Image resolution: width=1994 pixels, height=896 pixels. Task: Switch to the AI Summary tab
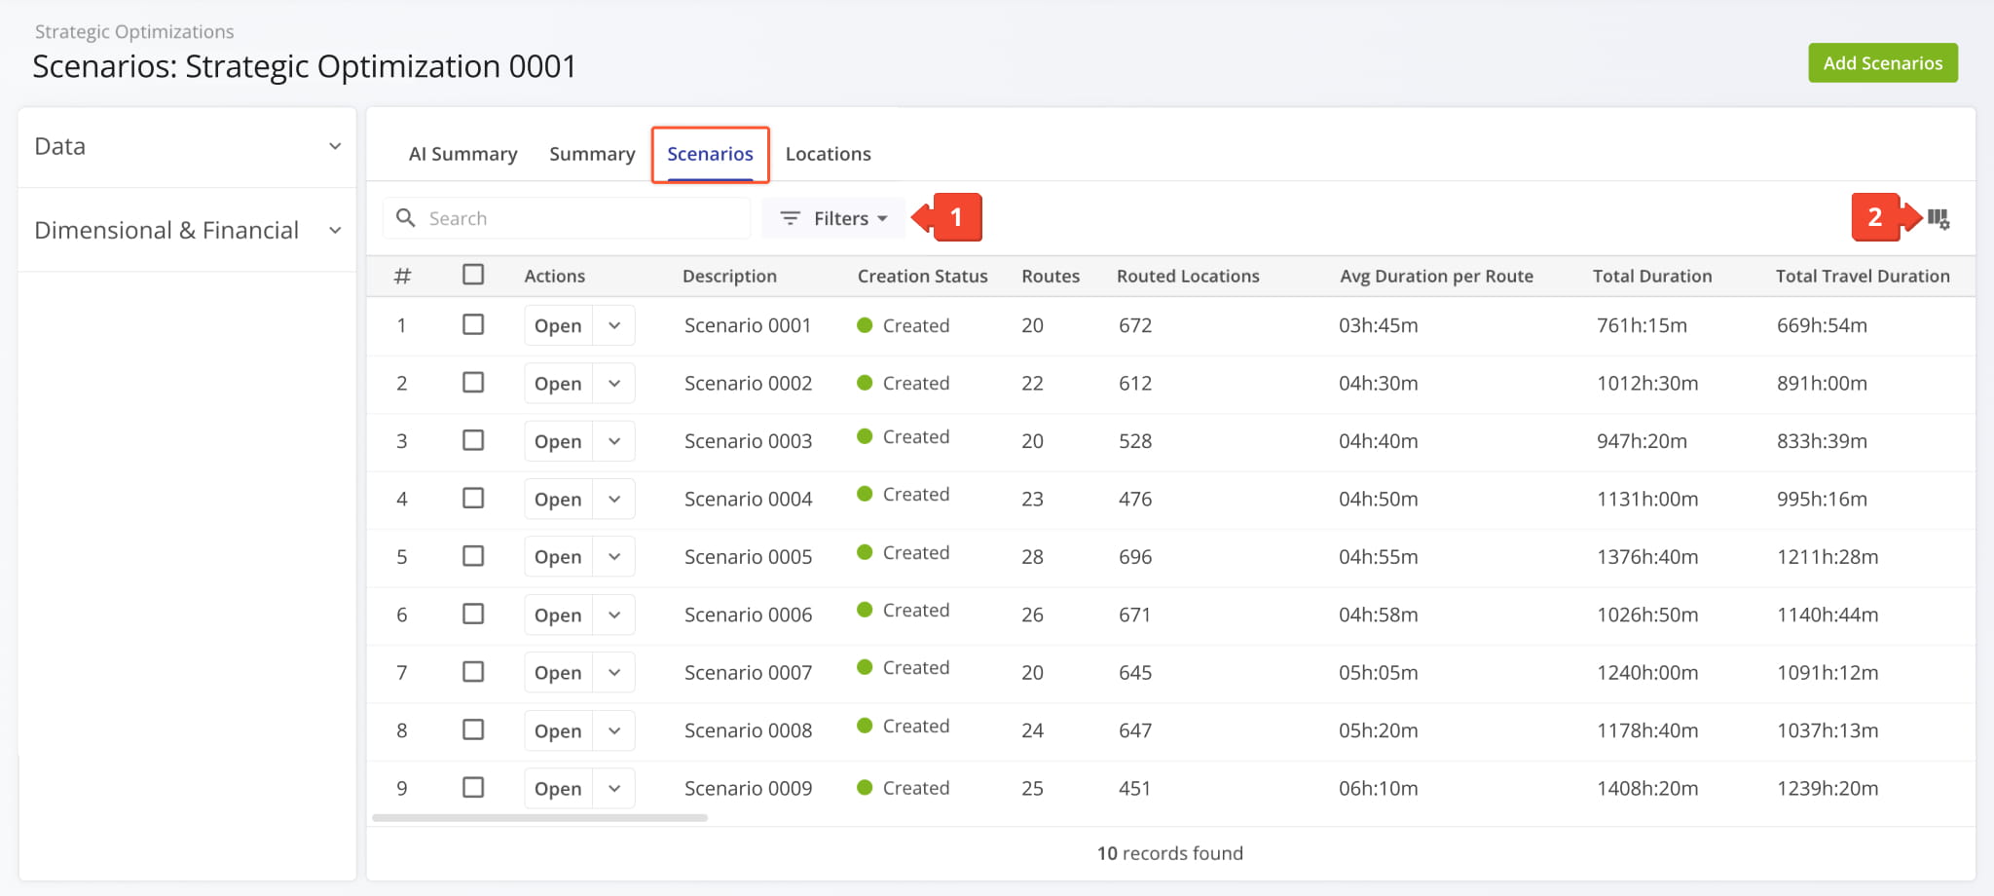[462, 154]
